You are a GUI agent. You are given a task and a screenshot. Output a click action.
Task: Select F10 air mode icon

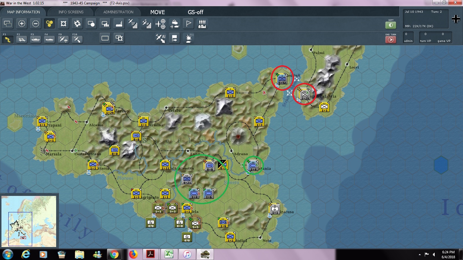pos(77,39)
